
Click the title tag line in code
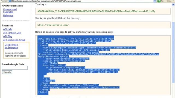pyautogui.click(x=77, y=50)
